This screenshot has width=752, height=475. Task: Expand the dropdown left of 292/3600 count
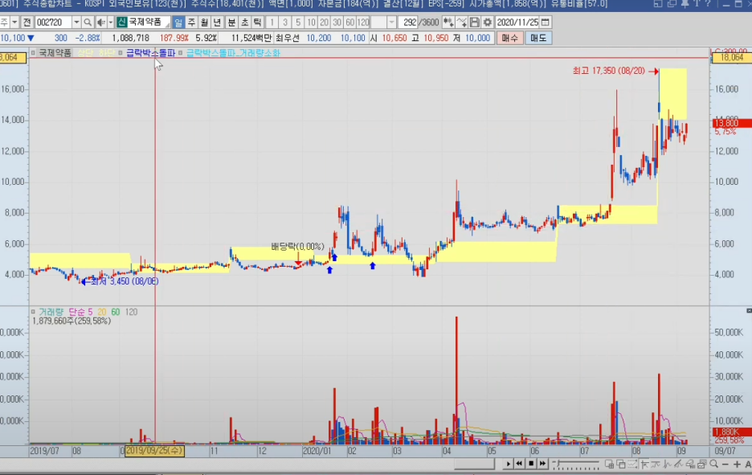coord(391,23)
